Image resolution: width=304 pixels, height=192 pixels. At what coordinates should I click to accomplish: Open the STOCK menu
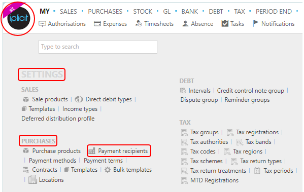(143, 12)
